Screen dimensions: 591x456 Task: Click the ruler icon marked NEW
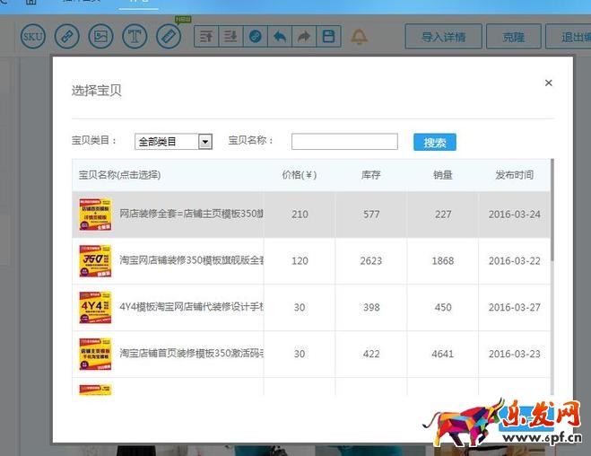(x=169, y=37)
